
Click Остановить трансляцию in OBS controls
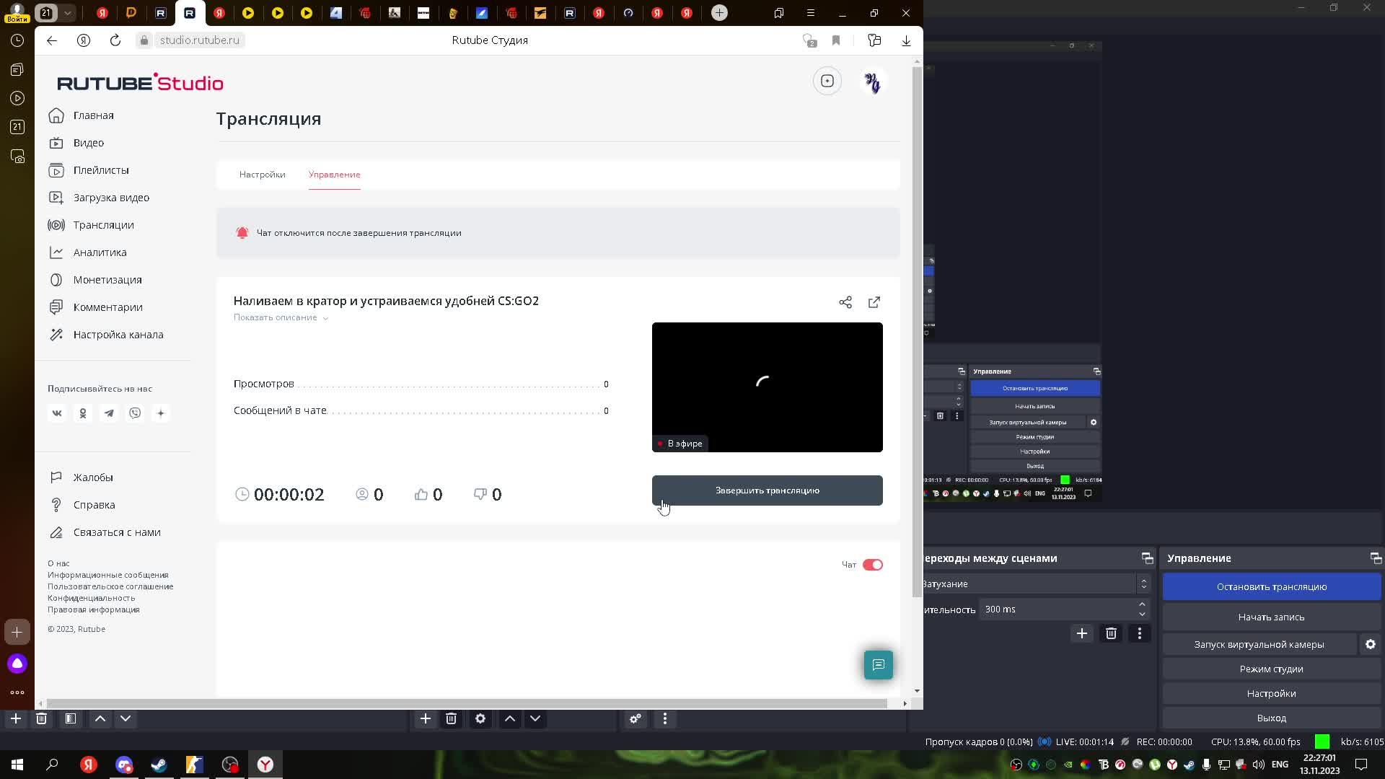1271,586
